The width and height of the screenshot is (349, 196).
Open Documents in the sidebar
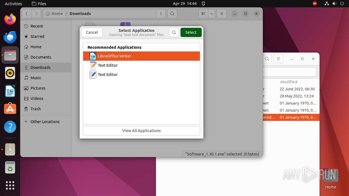(46, 57)
